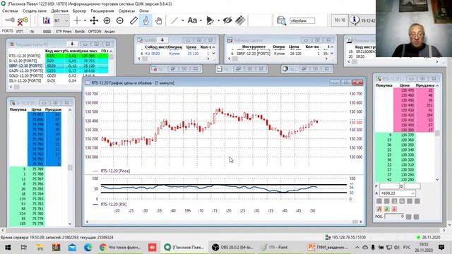
Task: Select Si-12.20 [FORTS] row in quotes table
Action: pyautogui.click(x=59, y=61)
